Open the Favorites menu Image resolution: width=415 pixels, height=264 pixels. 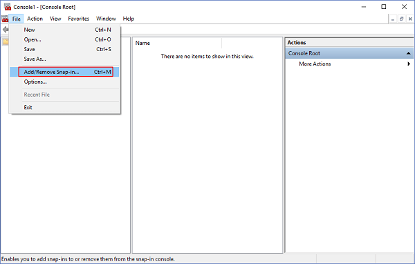(79, 19)
